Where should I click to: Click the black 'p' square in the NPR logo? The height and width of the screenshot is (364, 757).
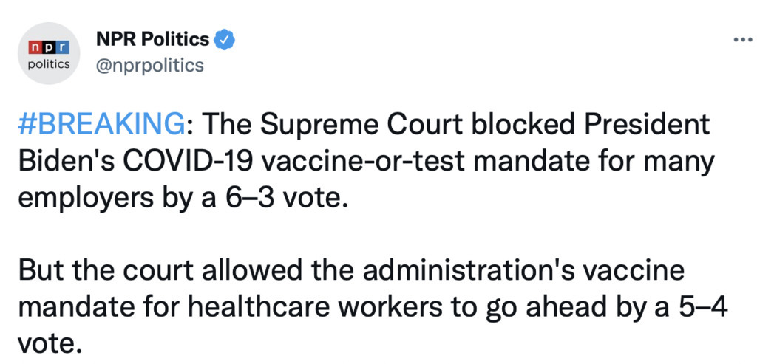[48, 47]
